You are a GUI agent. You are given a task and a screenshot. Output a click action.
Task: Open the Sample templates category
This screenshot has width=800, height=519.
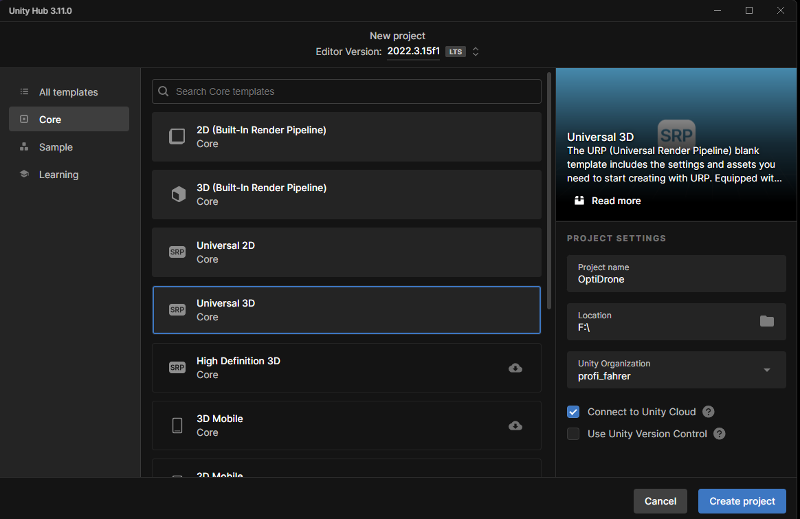[69, 147]
